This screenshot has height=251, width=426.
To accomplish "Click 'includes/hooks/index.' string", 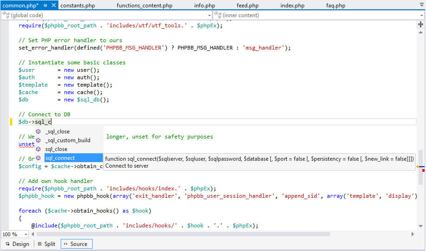I will [x=143, y=188].
